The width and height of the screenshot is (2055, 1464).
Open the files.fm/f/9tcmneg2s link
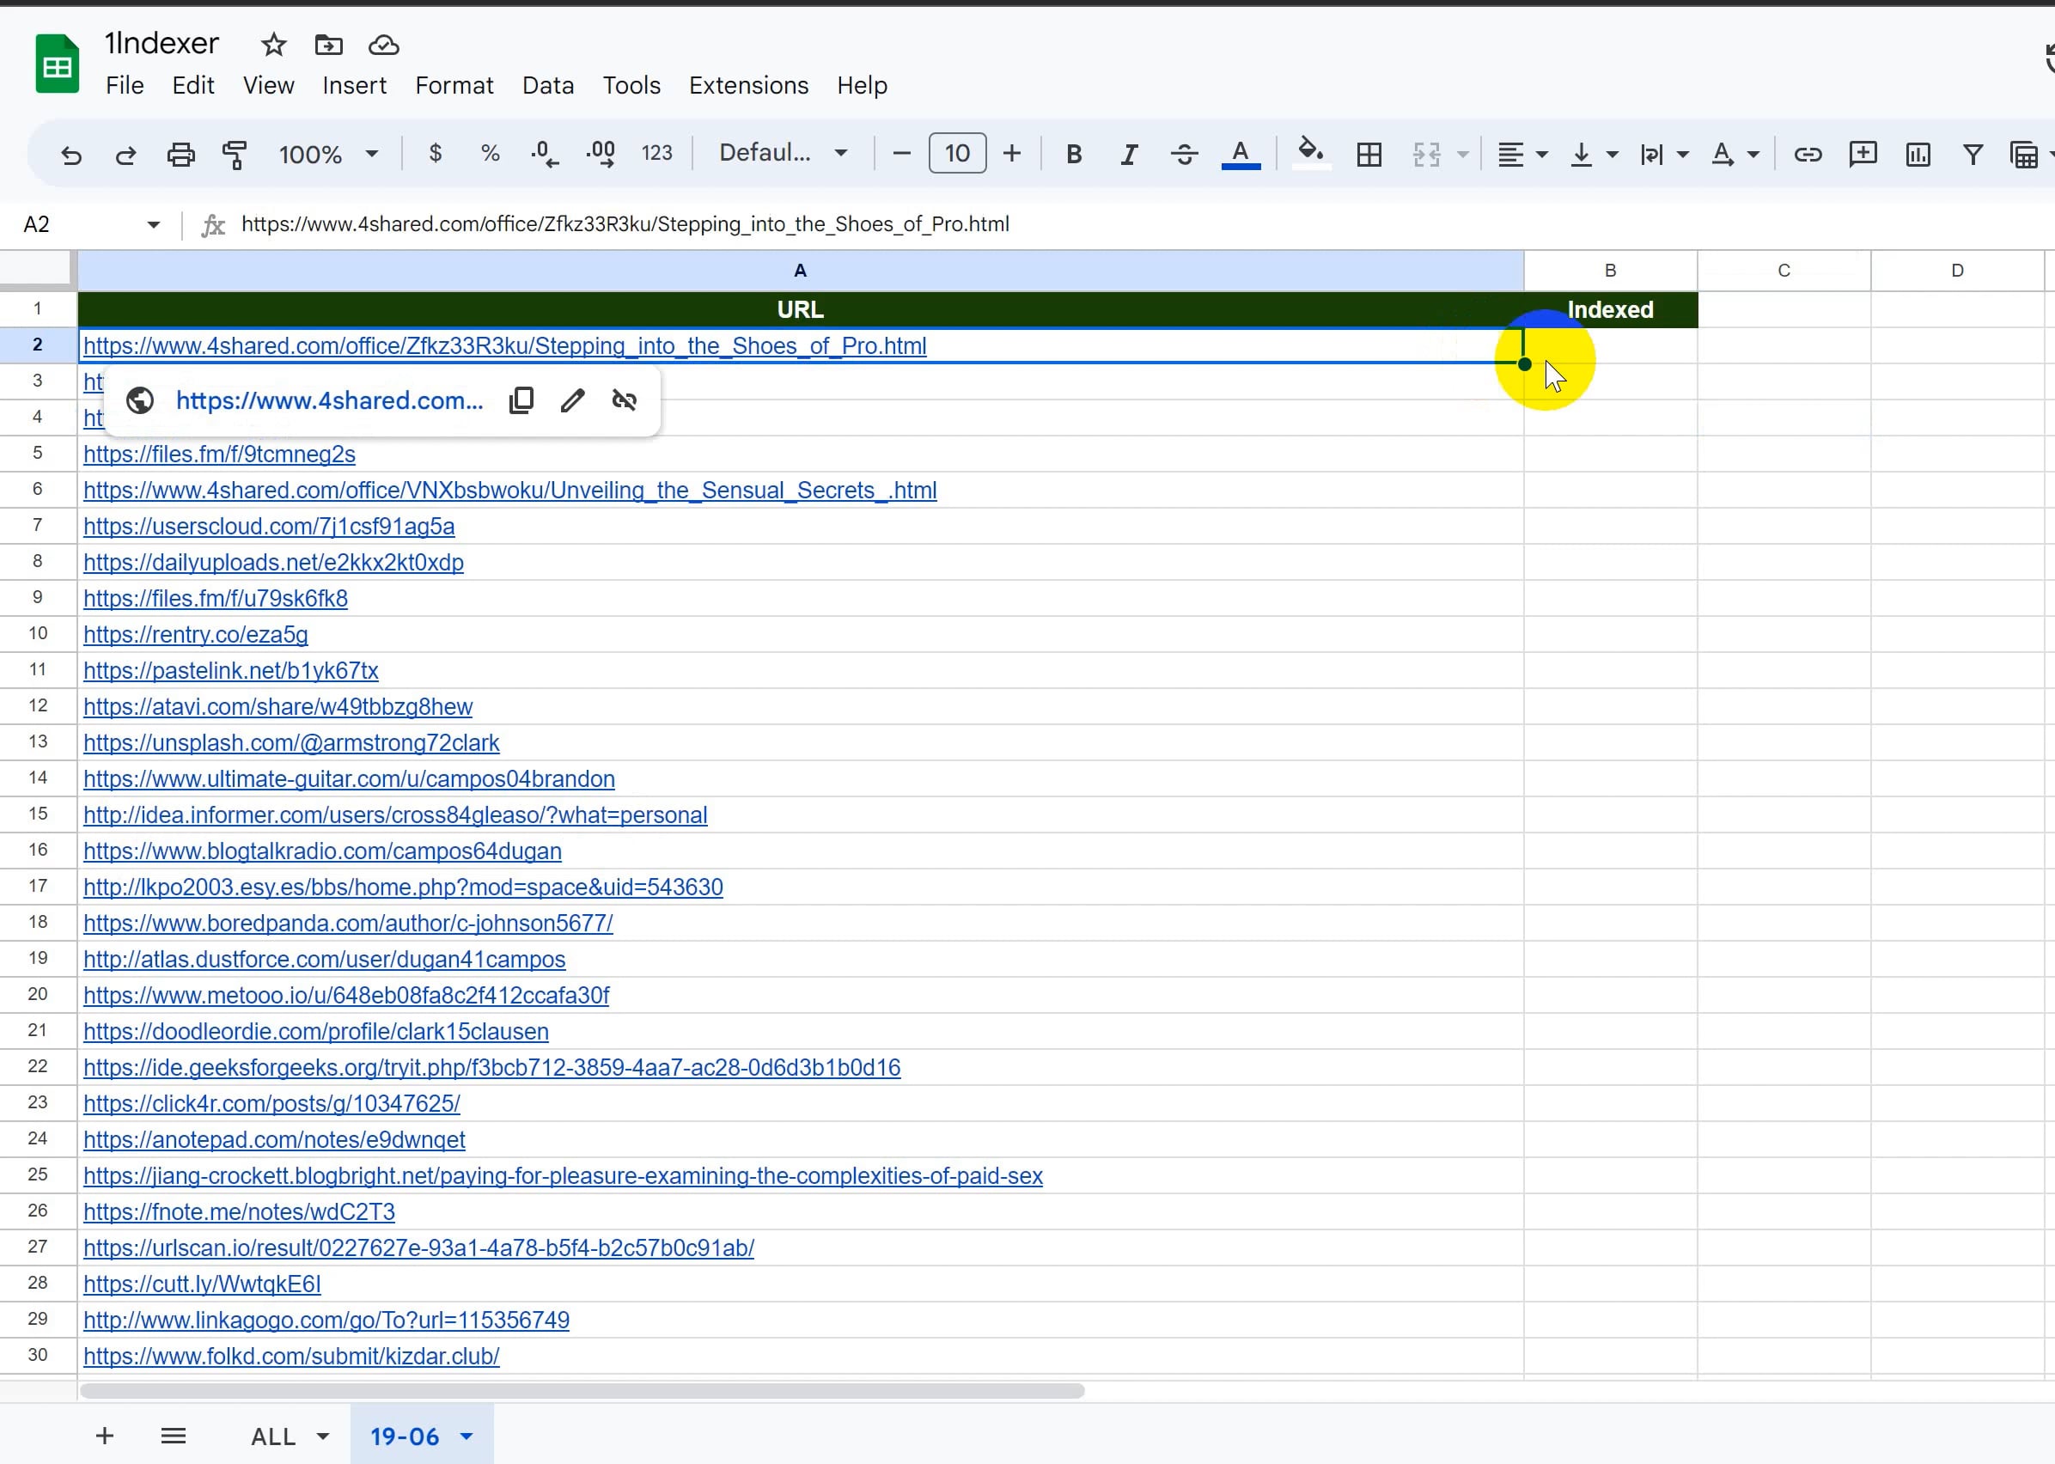[x=219, y=454]
